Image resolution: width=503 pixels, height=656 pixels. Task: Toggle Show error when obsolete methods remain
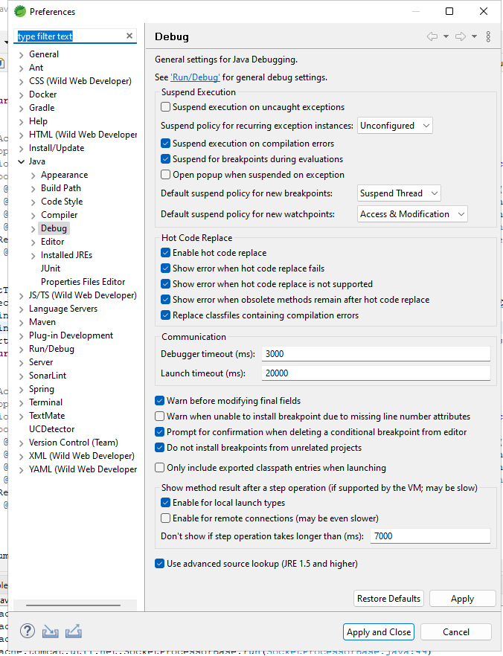[x=166, y=300]
